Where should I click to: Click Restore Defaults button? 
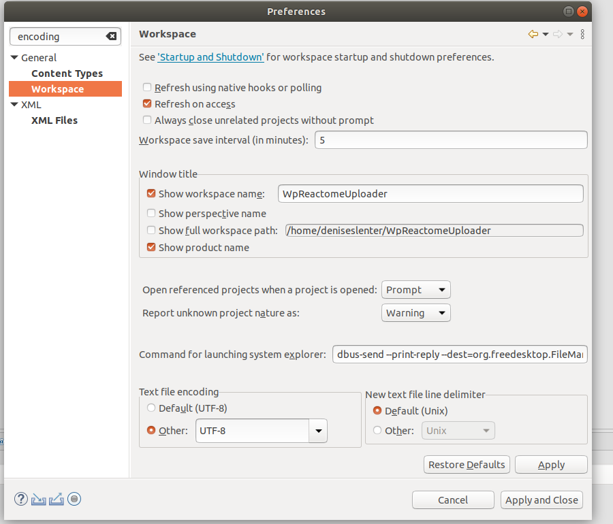click(x=467, y=465)
